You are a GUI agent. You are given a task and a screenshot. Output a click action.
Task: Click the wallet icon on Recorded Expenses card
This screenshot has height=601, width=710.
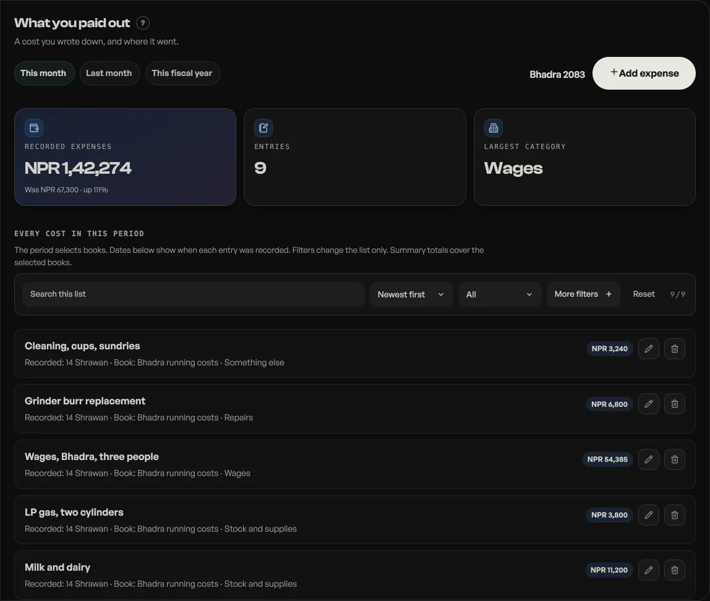click(x=34, y=128)
